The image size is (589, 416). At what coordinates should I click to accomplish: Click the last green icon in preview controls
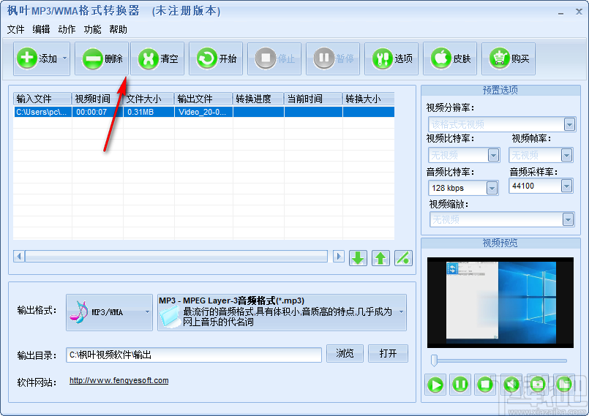pos(563,385)
